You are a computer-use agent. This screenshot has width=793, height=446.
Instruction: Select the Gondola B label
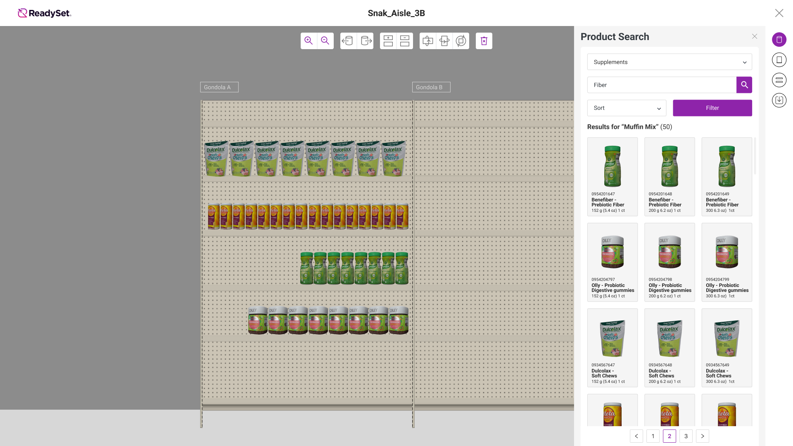431,87
